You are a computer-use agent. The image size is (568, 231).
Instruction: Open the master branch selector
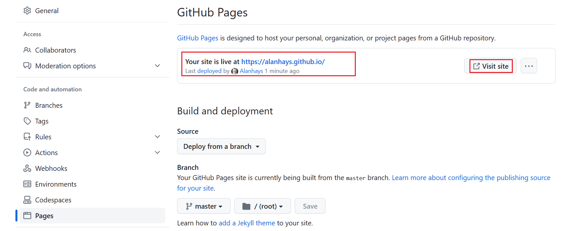[x=204, y=206]
